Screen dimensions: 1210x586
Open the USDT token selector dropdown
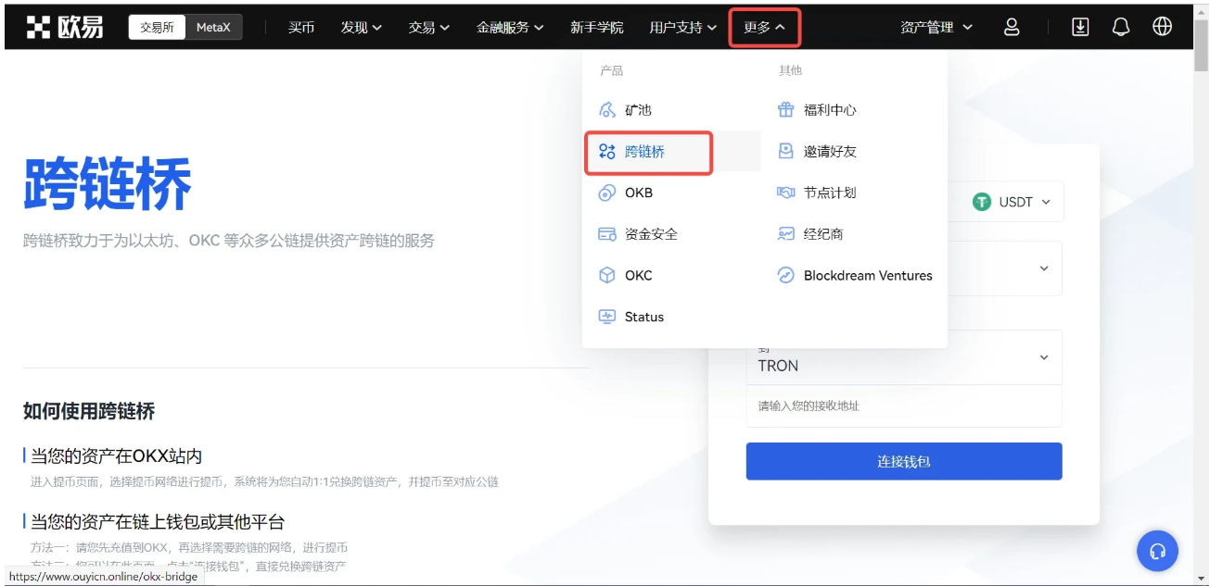pyautogui.click(x=1012, y=202)
